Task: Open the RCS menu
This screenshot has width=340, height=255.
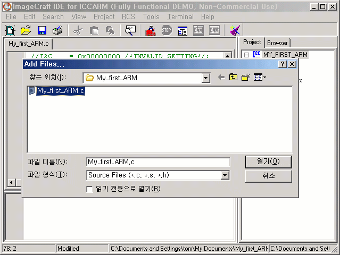Action: coord(128,17)
